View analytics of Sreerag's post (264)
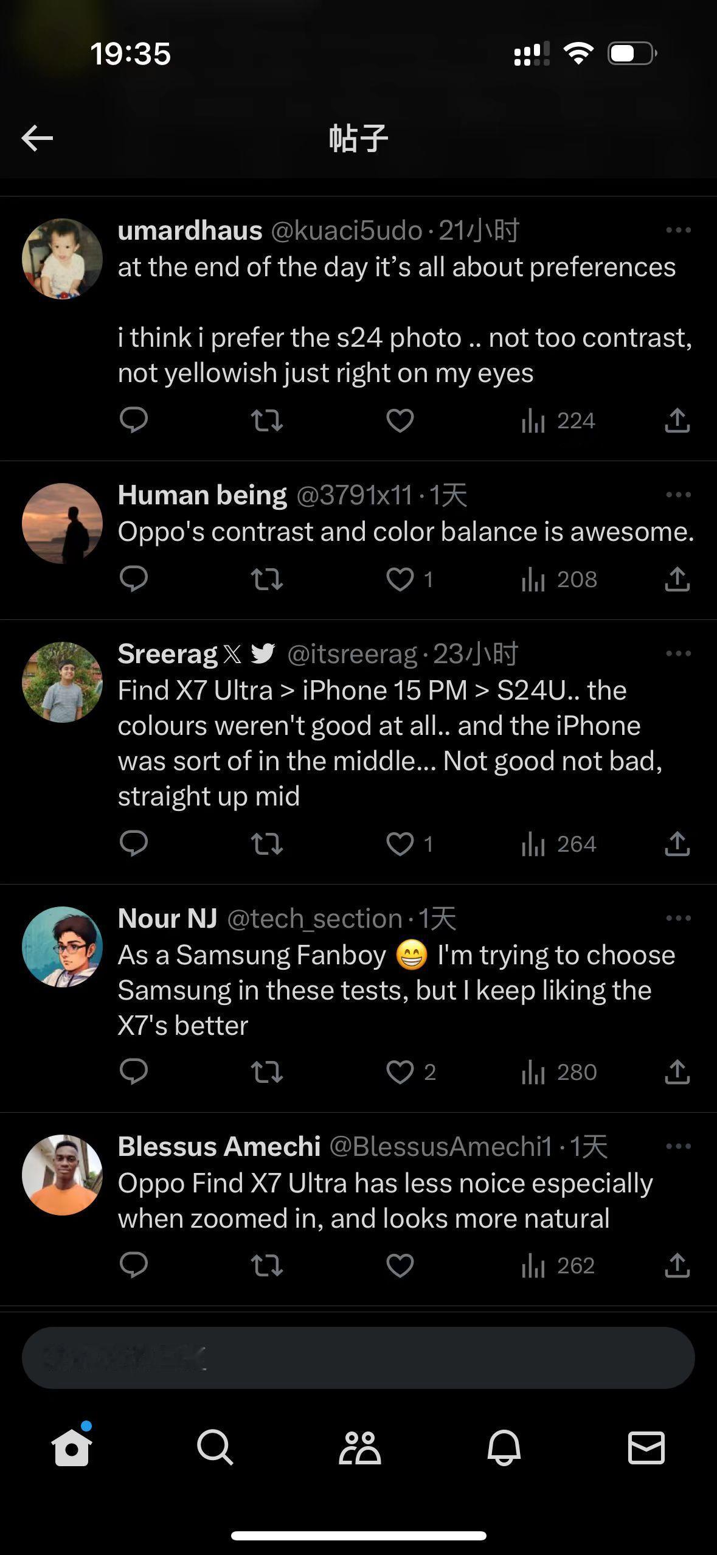The height and width of the screenshot is (1555, 717). pyautogui.click(x=559, y=844)
